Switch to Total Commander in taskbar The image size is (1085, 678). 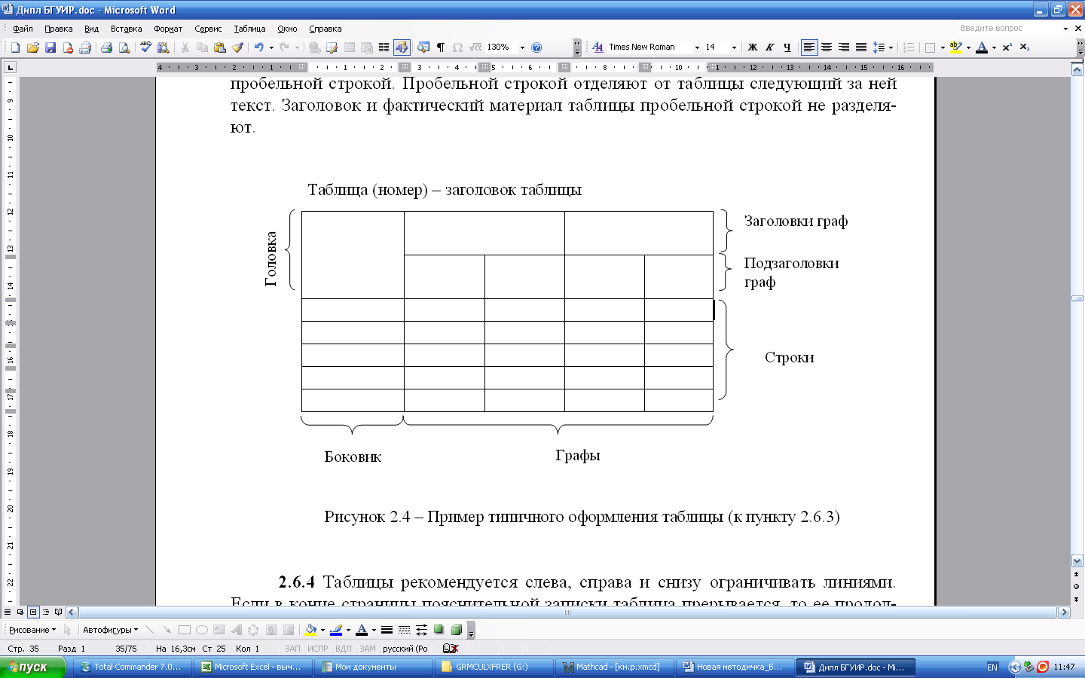pos(131,667)
